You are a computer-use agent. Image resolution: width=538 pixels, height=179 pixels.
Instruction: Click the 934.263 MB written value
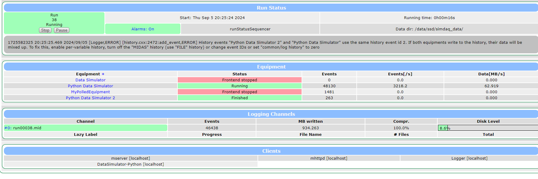pos(311,128)
